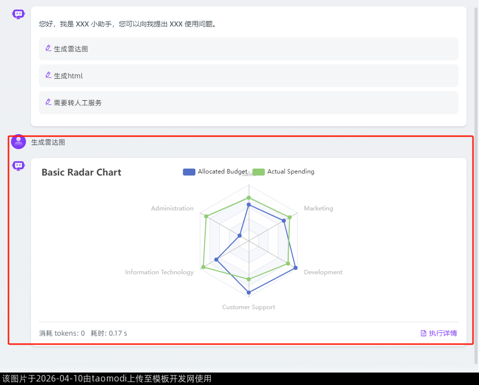Click the vertical scrollbar on the right
The width and height of the screenshot is (479, 385).
476,185
